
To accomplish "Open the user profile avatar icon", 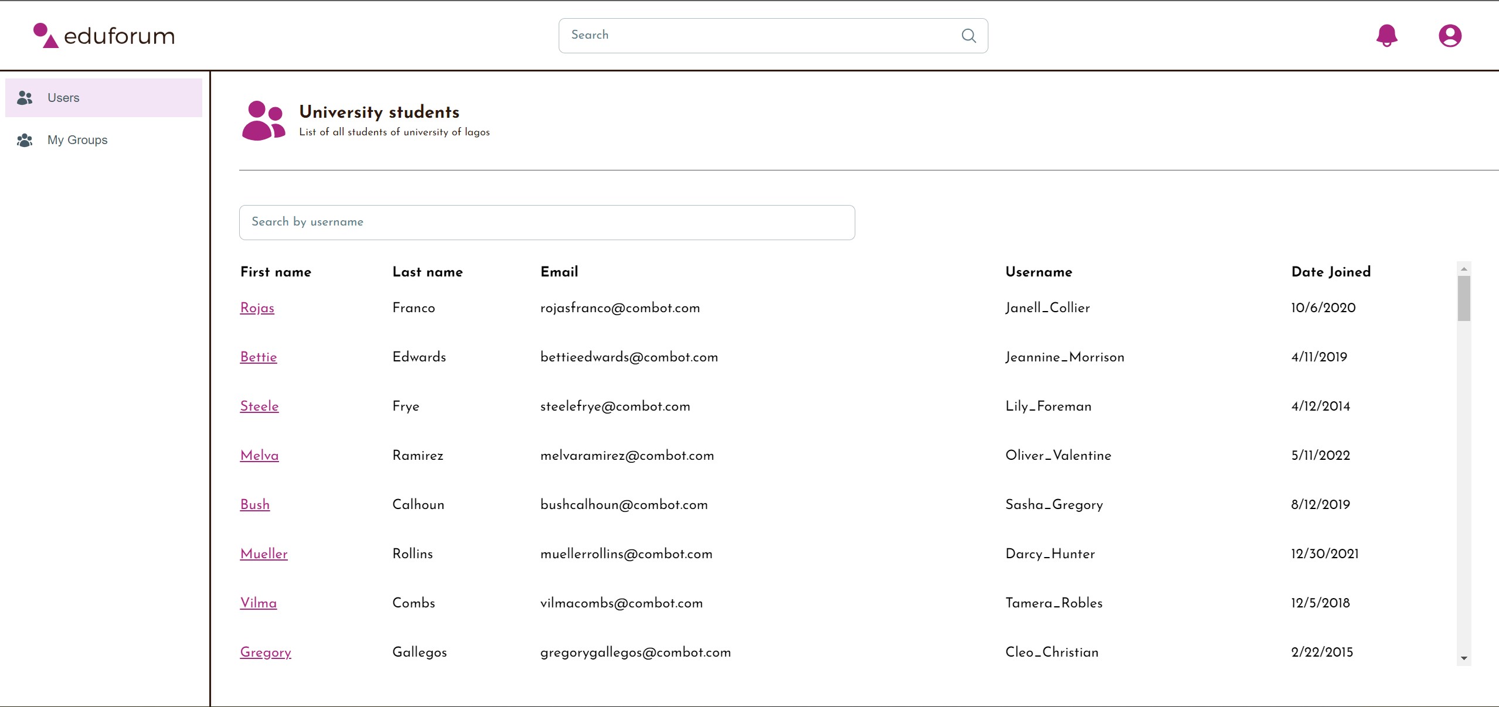I will tap(1450, 35).
